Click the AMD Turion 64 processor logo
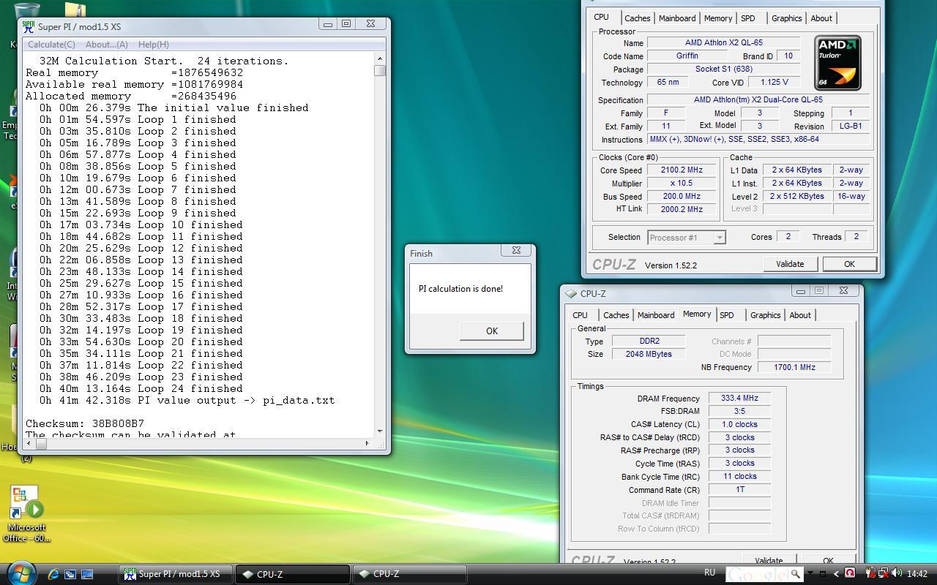Viewport: 937px width, 585px height. point(837,63)
